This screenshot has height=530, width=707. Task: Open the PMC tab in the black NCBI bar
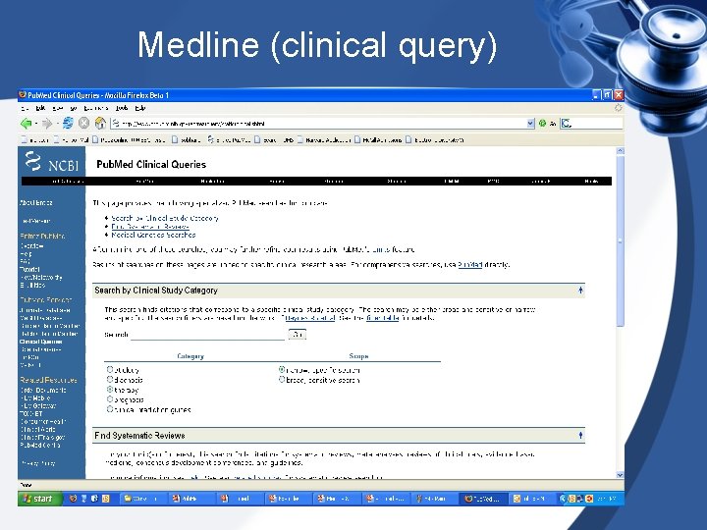pos(493,182)
